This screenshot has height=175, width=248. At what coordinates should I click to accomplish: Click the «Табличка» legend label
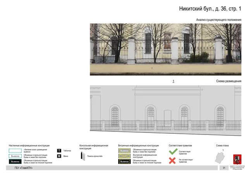(67, 151)
